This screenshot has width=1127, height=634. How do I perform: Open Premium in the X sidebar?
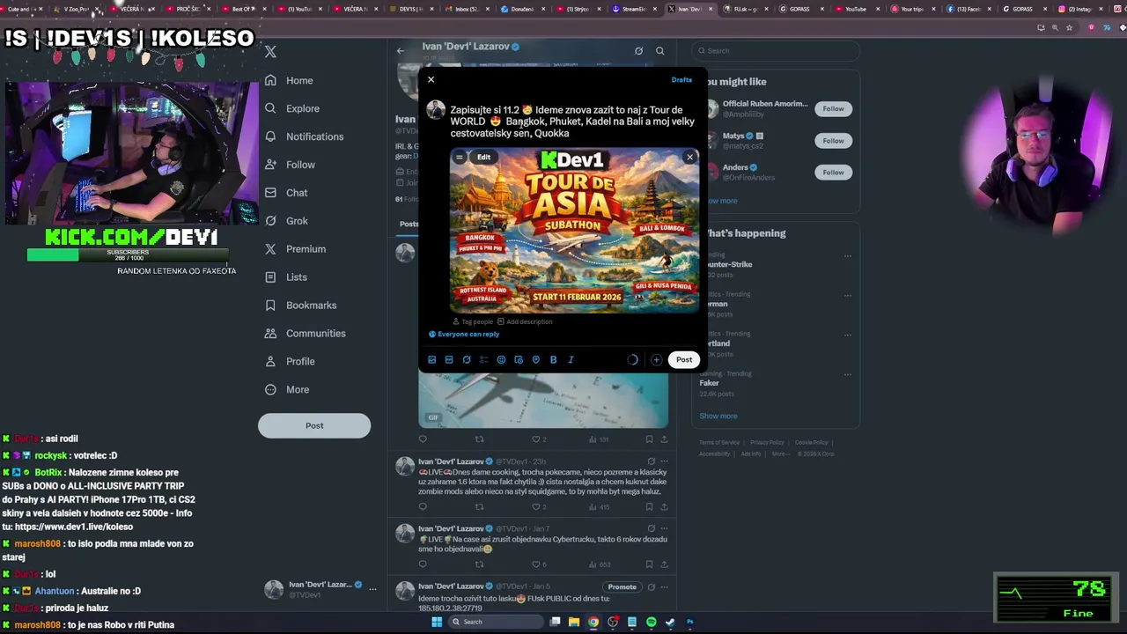pos(295,249)
